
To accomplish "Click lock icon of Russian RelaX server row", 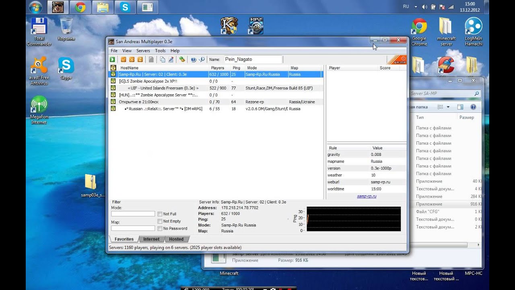I will pyautogui.click(x=113, y=109).
